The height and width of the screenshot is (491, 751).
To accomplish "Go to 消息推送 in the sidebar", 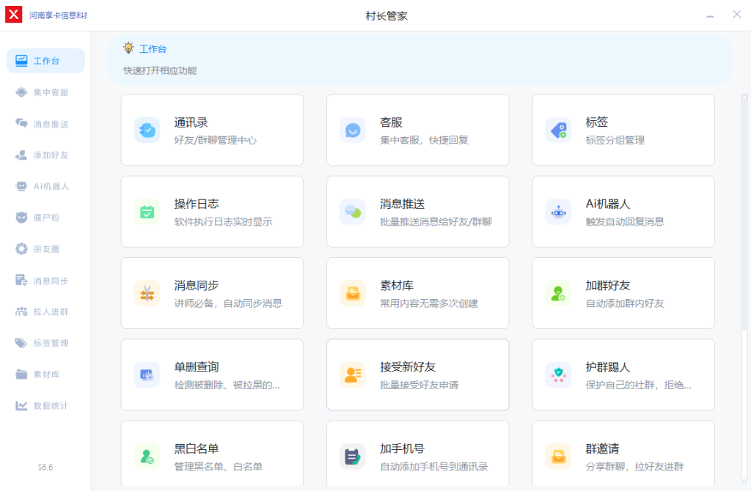I will [45, 124].
